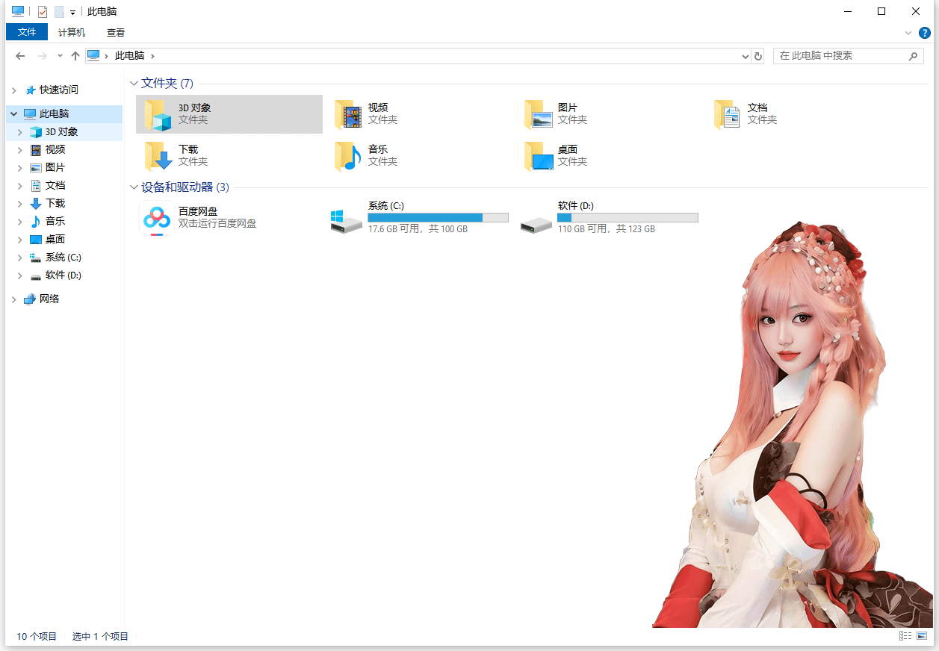Open the 下载 downloads folder icon

(x=158, y=155)
